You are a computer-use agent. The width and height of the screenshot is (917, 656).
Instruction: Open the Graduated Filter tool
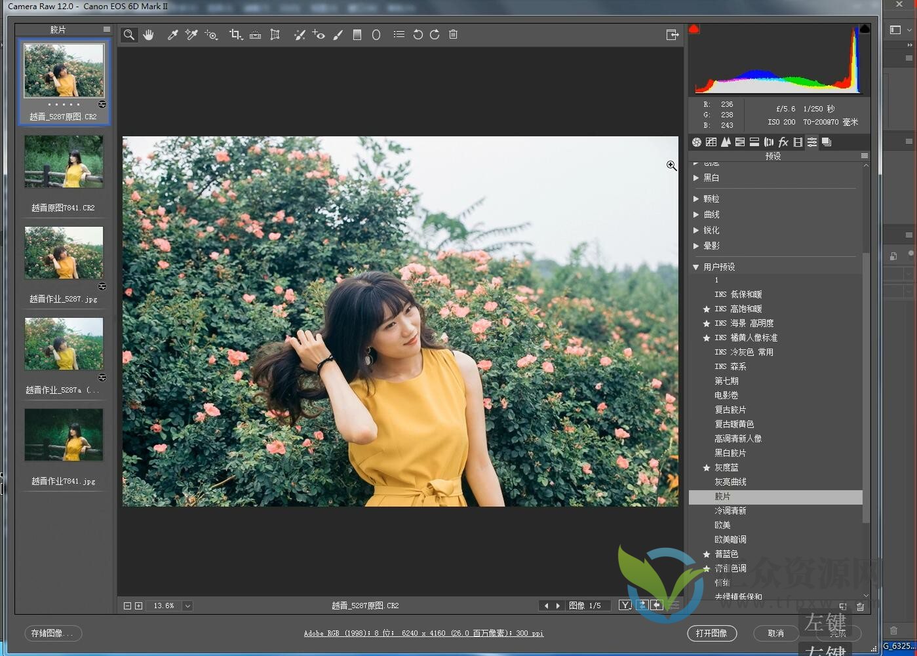(357, 34)
